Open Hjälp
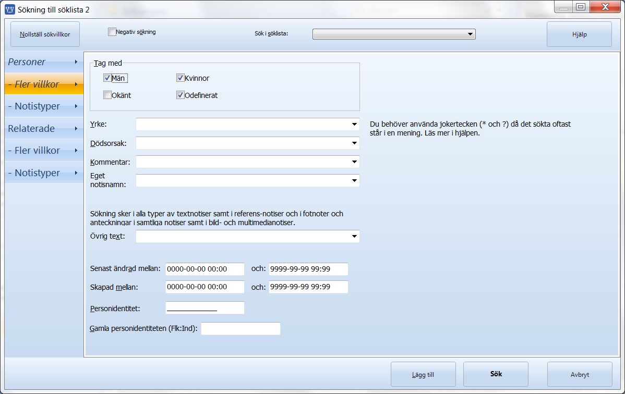The height and width of the screenshot is (394, 625). [x=579, y=34]
